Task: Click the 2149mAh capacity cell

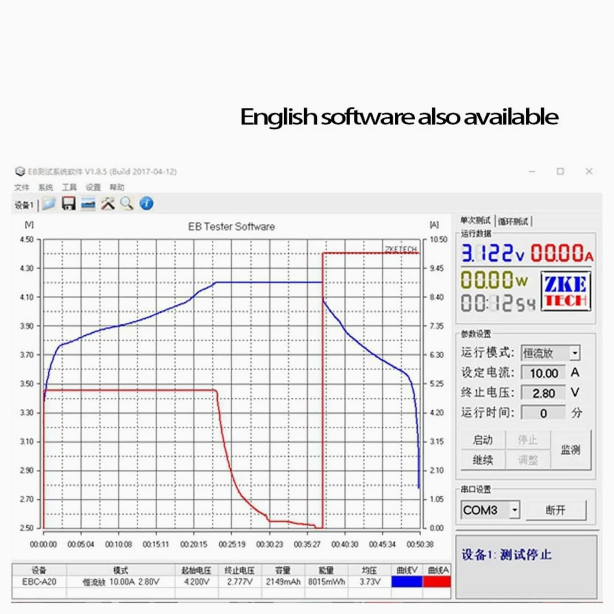Action: [x=283, y=582]
